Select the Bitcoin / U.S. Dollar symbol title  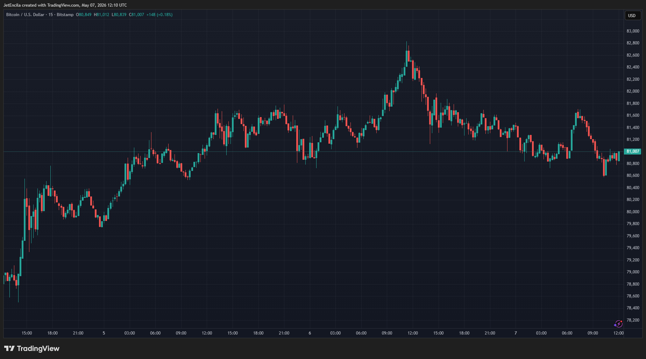[x=25, y=15]
